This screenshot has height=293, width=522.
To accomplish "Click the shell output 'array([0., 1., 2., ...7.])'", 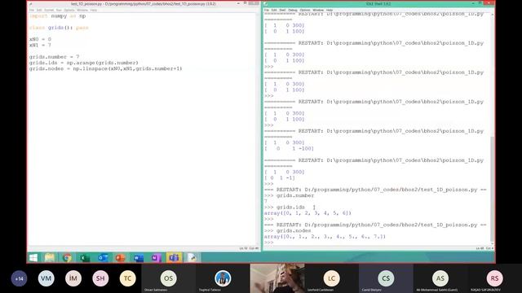I will pyautogui.click(x=325, y=237).
